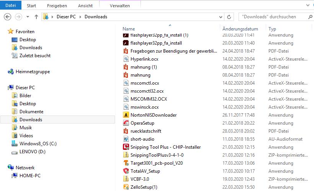Click the Snipping Tool Plus CHIP-Installer icon
This screenshot has width=314, height=191.
click(x=126, y=147)
